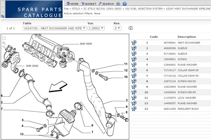Select the HEAT EXCHANGER description text

tap(189, 43)
